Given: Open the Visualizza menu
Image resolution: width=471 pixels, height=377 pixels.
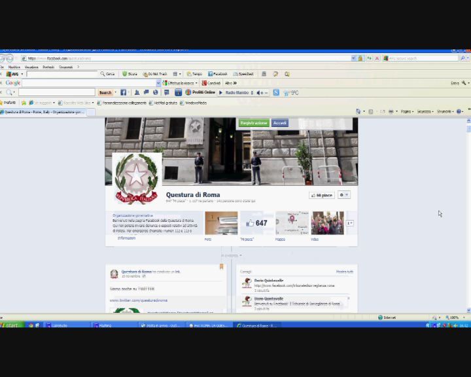Looking at the screenshot, I should (31, 67).
